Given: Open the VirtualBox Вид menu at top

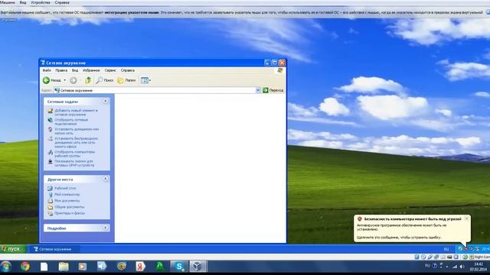Looking at the screenshot, I should [23, 2].
